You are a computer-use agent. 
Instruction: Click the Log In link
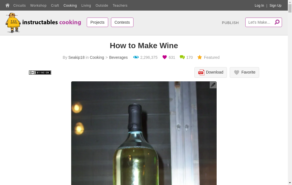[259, 6]
